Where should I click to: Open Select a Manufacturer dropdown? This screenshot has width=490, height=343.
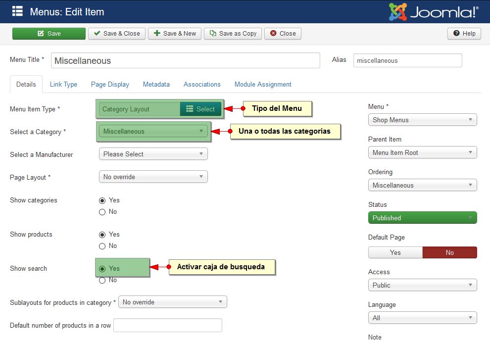coord(153,154)
